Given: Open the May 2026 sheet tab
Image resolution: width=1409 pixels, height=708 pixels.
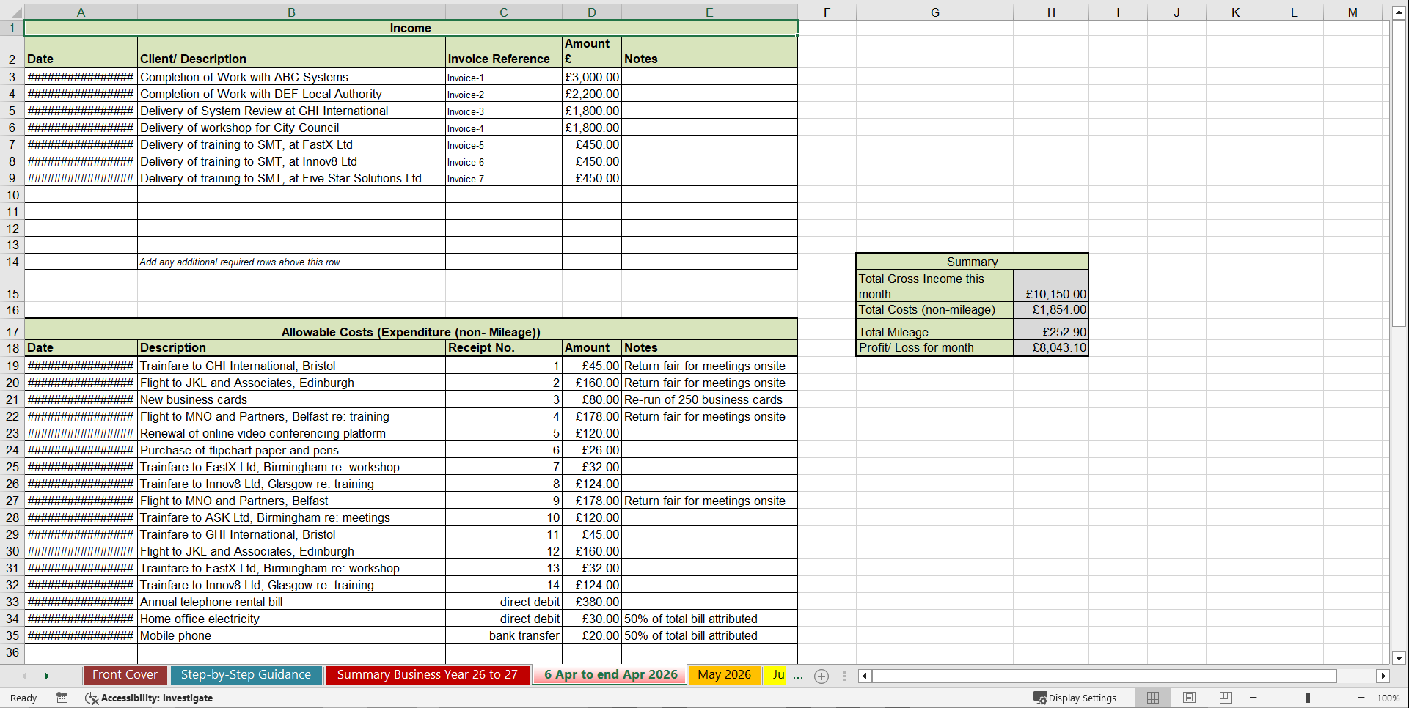Looking at the screenshot, I should coord(725,675).
